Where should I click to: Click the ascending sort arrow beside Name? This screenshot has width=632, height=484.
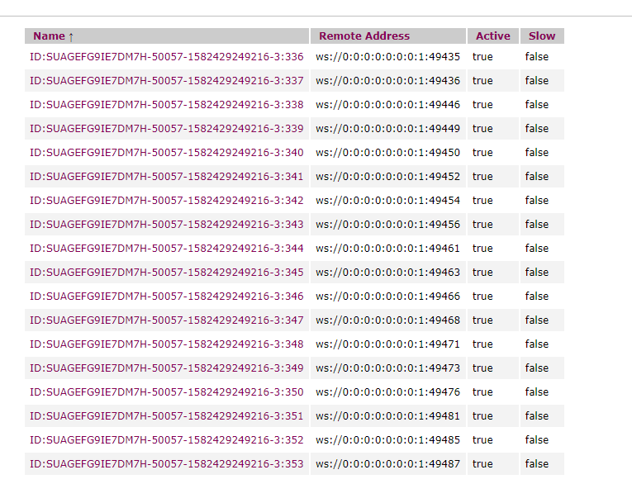point(71,37)
